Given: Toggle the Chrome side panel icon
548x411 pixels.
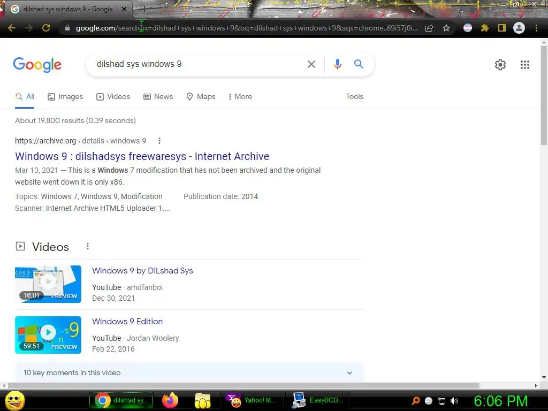Looking at the screenshot, I should coord(502,28).
